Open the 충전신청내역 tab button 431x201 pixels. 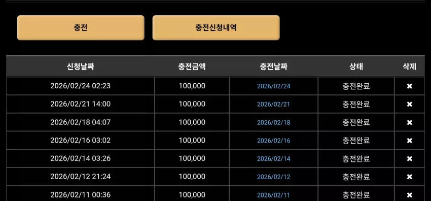[216, 28]
